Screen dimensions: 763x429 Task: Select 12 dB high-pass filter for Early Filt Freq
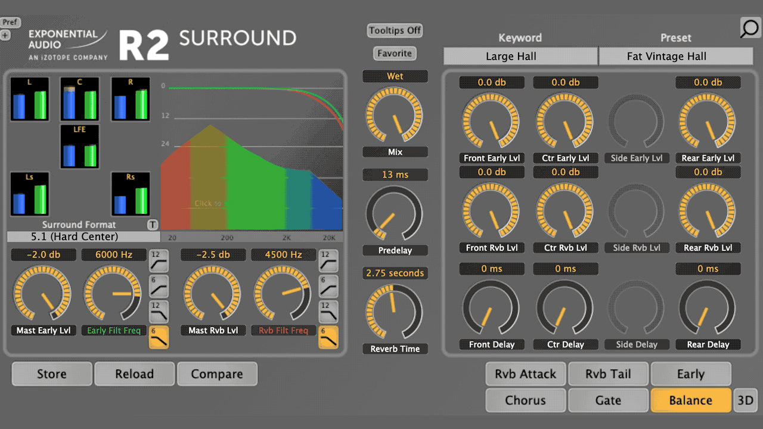(x=159, y=260)
